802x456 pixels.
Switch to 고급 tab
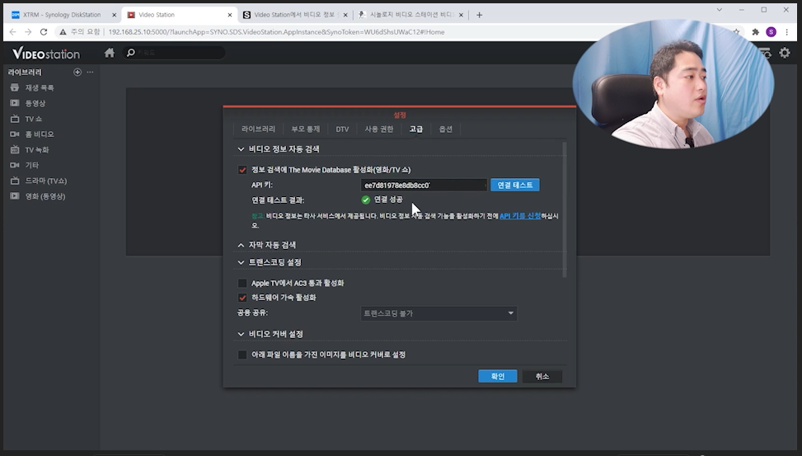point(415,129)
